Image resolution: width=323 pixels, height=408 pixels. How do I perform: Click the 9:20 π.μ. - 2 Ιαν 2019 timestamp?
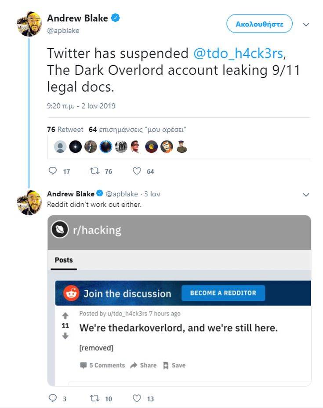coord(81,106)
